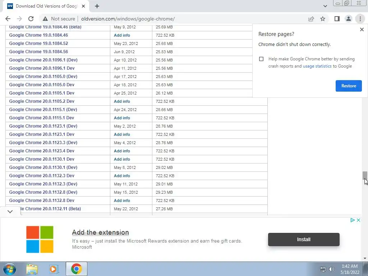Click Add info for Chrome 20.0.1130.1 Dev
Image resolution: width=368 pixels, height=276 pixels.
point(122,159)
